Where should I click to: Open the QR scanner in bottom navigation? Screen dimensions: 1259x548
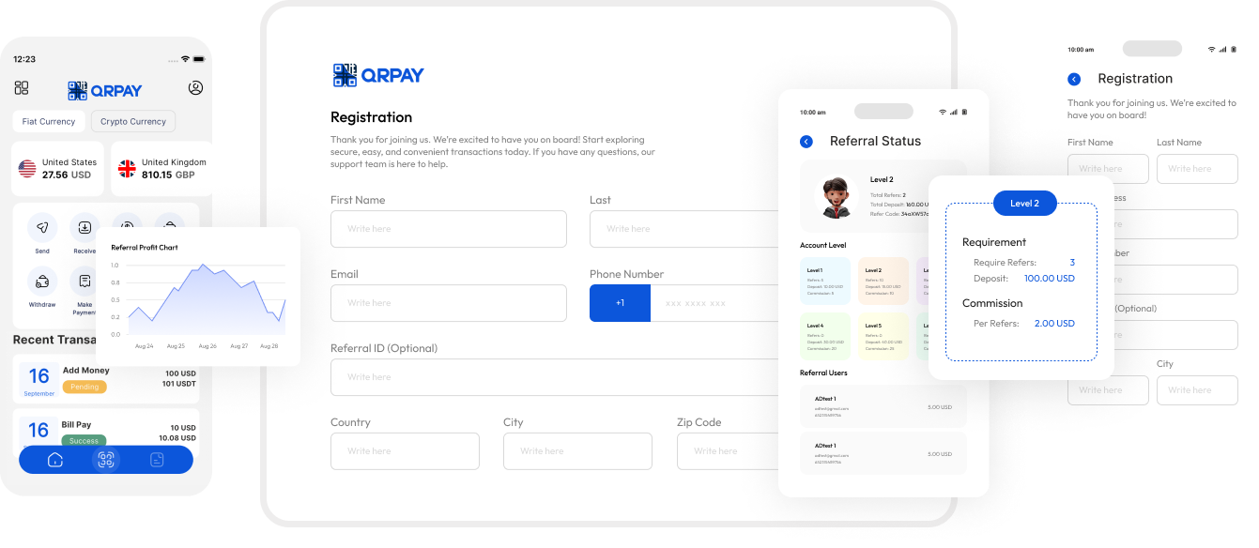(x=106, y=460)
